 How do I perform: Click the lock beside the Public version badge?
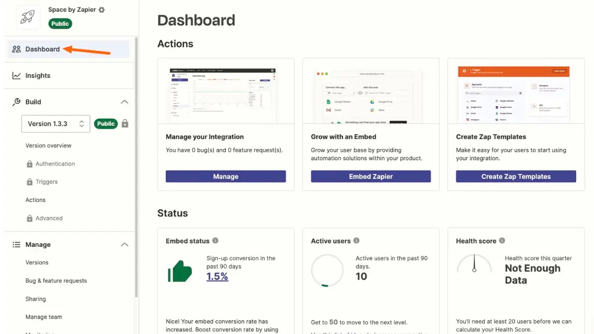click(x=125, y=123)
